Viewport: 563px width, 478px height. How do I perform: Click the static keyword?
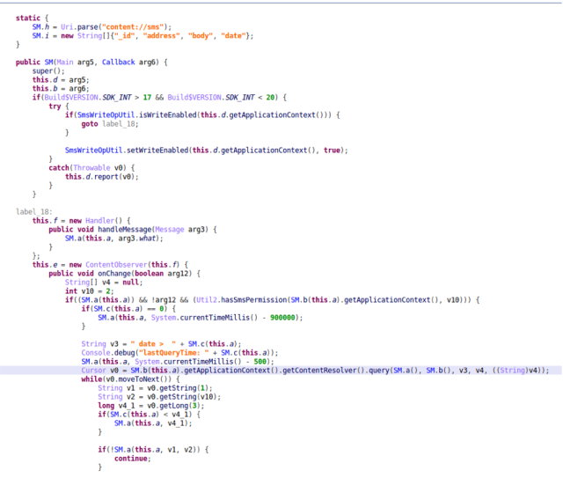28,18
